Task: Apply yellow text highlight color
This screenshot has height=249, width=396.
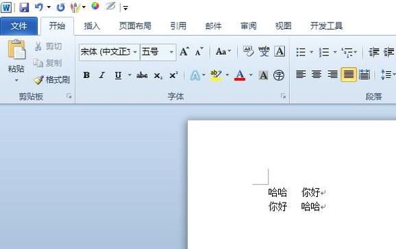Action: point(216,75)
